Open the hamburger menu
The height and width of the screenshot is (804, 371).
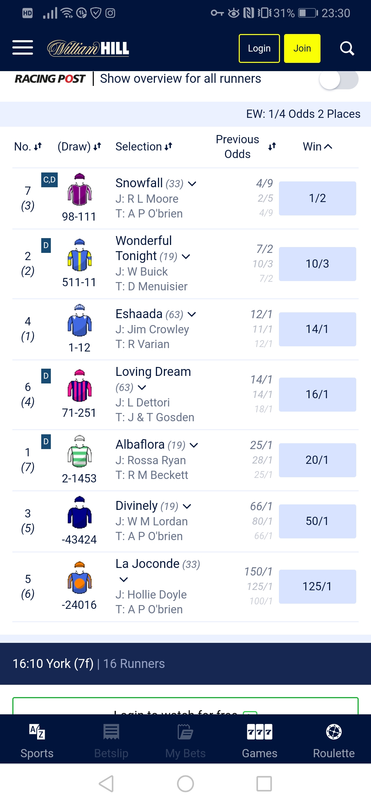coord(23,48)
